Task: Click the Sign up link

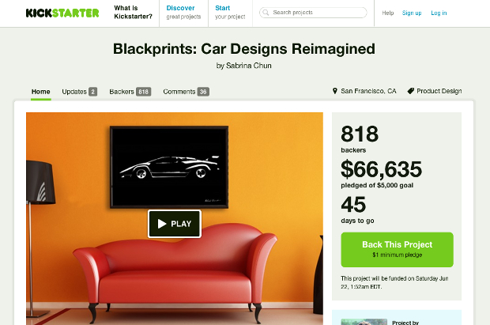Action: point(412,13)
